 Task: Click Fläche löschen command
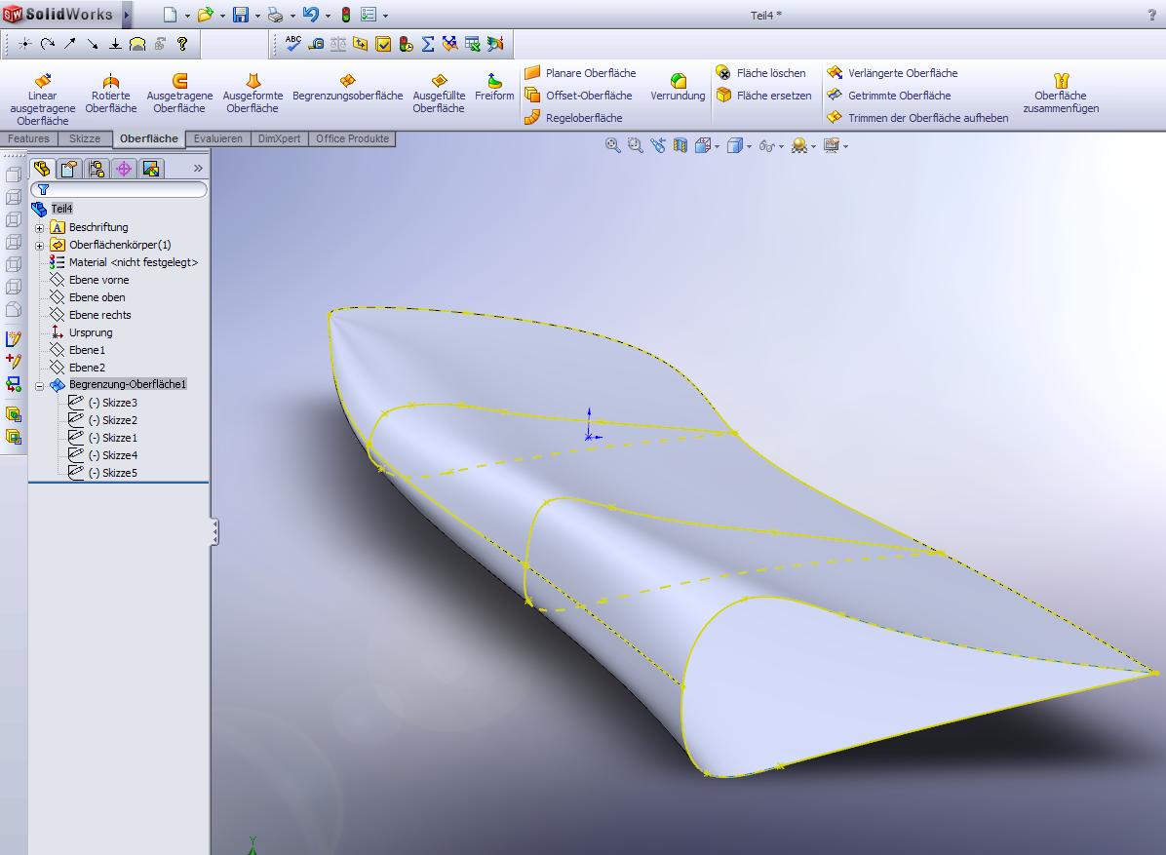(x=760, y=73)
